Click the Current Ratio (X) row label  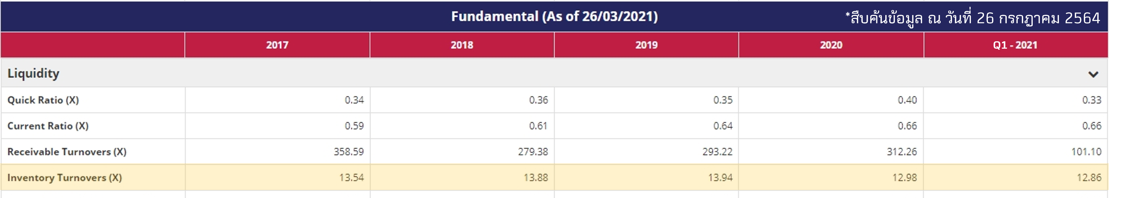48,126
